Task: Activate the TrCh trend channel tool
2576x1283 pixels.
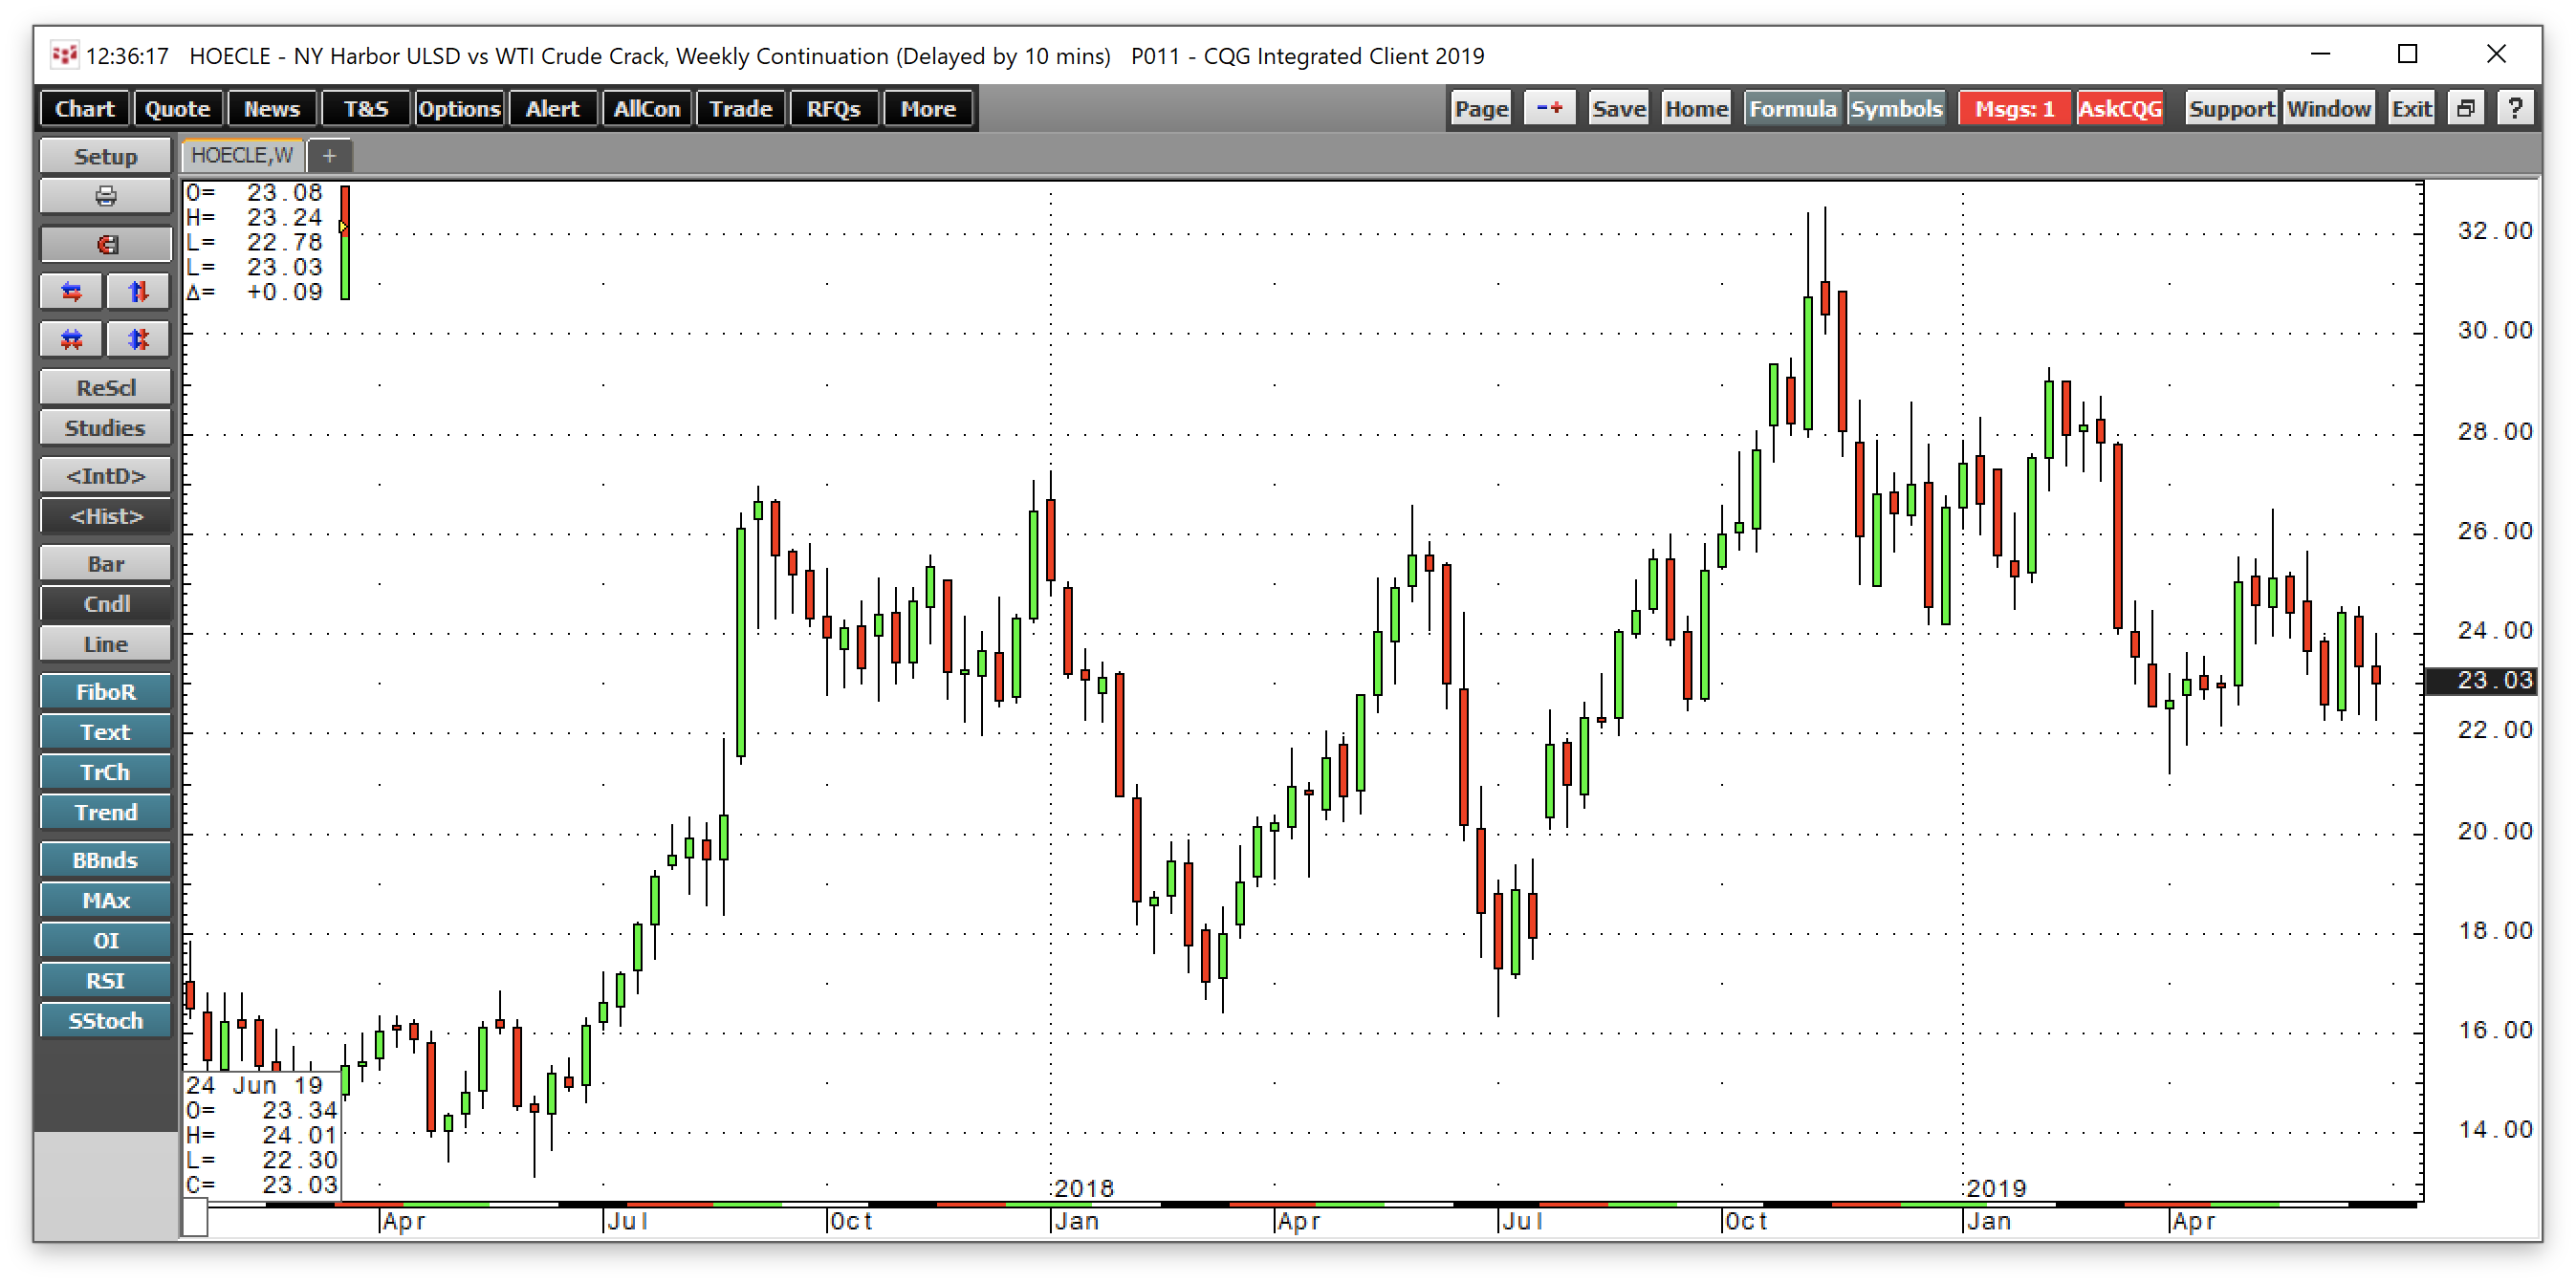Action: [x=105, y=772]
